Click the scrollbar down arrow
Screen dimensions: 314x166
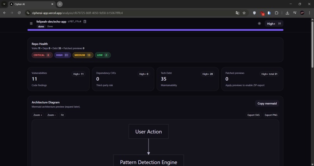[x=312, y=164]
